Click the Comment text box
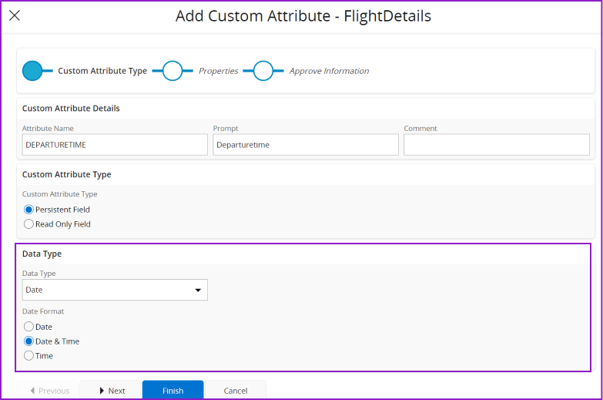This screenshot has height=400, width=603. (x=496, y=145)
